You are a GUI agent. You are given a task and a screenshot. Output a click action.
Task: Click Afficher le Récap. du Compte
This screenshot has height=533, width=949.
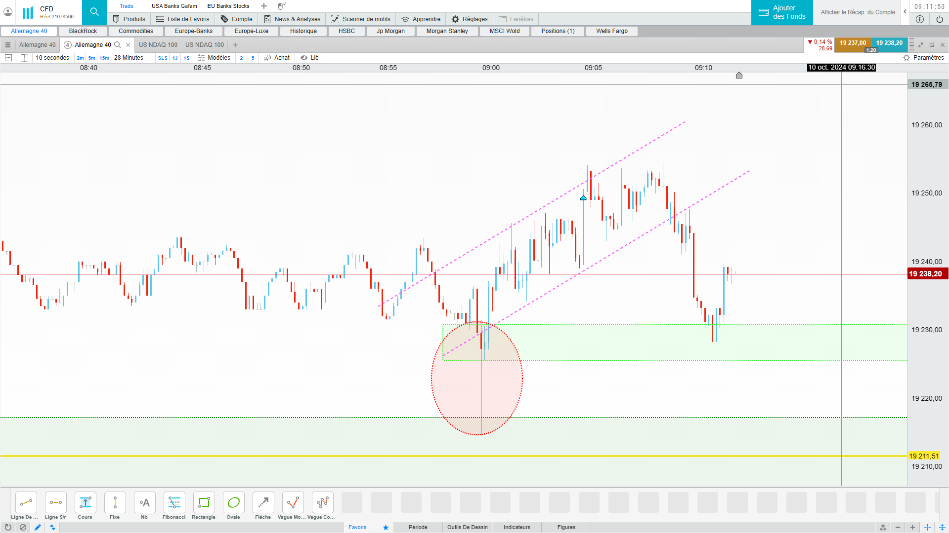click(858, 12)
